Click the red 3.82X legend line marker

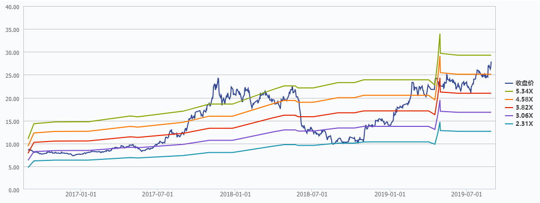click(x=509, y=107)
